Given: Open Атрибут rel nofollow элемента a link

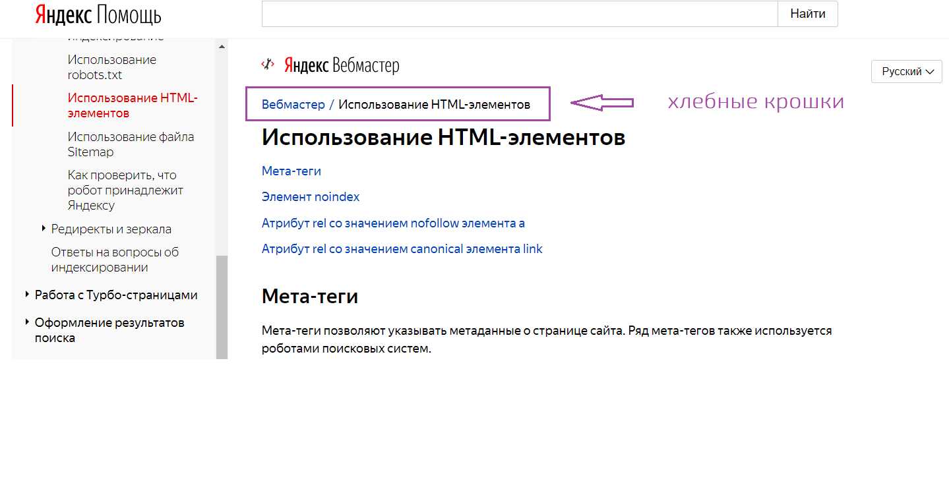Looking at the screenshot, I should [x=393, y=223].
